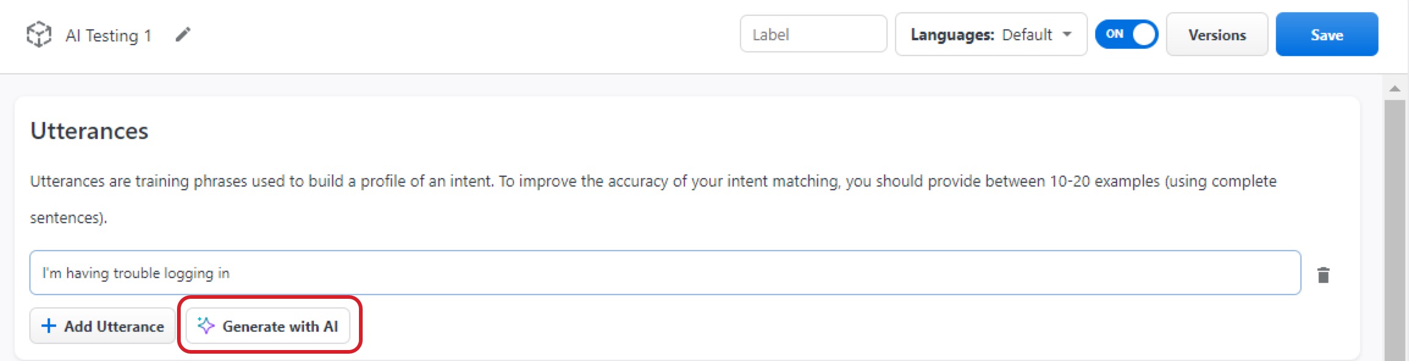Open the Versions panel
Viewport: 1409px width, 361px height.
point(1217,35)
